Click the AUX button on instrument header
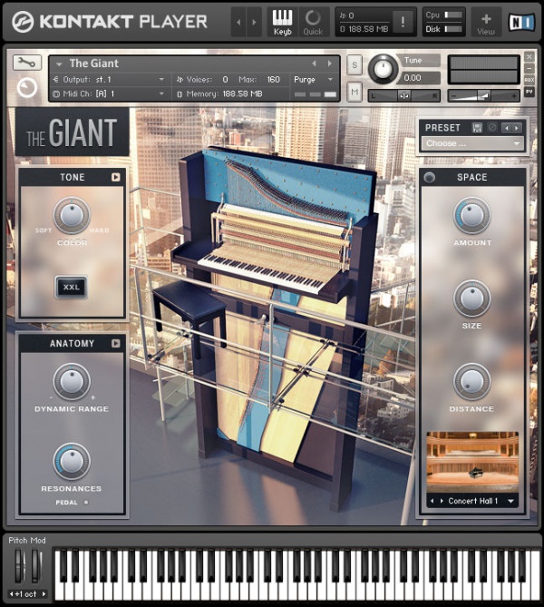The image size is (544, 607). (529, 80)
